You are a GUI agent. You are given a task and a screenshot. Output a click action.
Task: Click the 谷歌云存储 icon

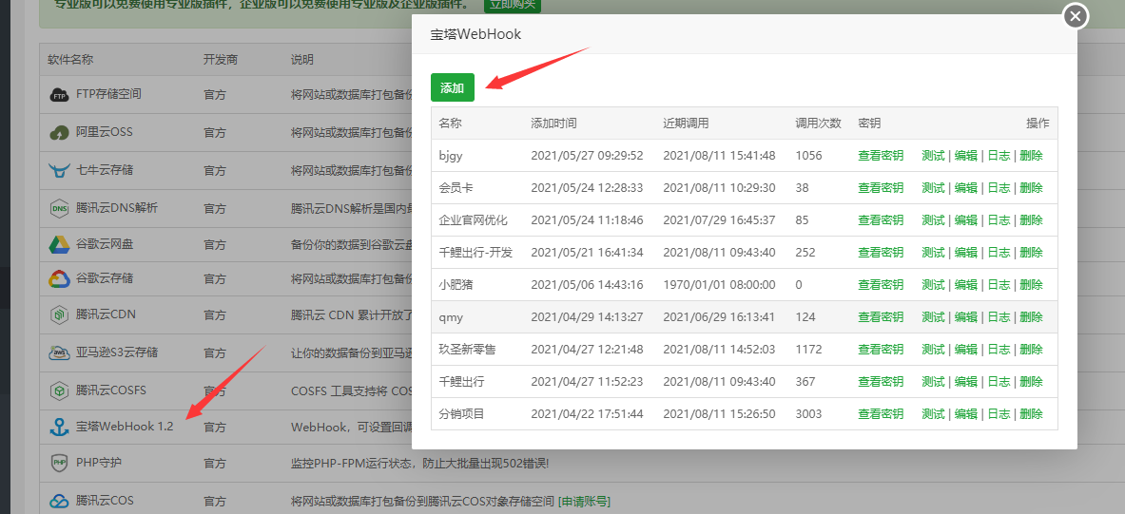pos(59,278)
